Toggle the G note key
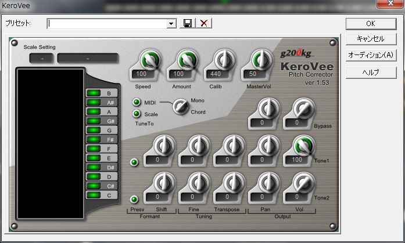This screenshot has width=405, height=243. [x=102, y=130]
